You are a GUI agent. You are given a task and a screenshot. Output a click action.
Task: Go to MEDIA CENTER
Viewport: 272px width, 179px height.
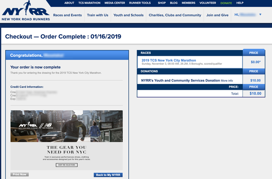[115, 3]
